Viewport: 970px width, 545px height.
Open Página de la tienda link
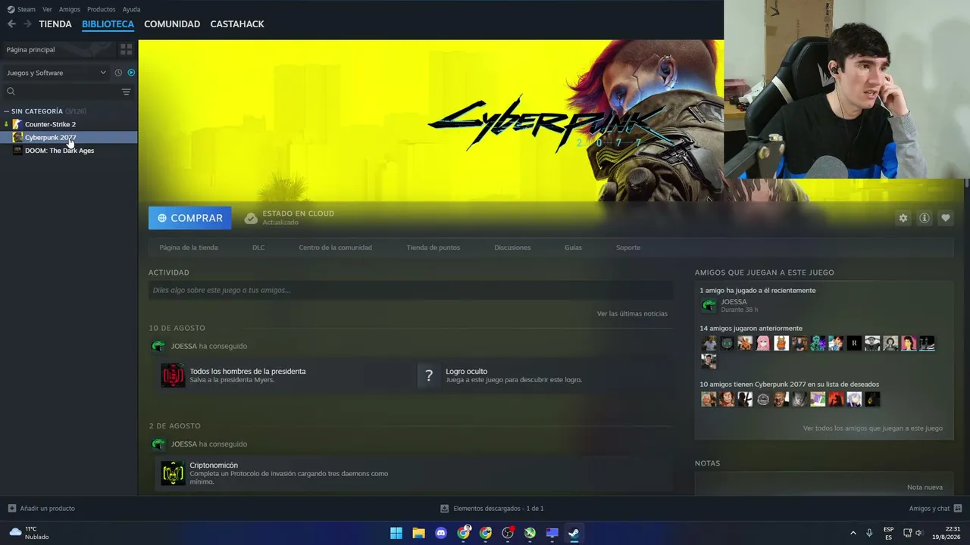coord(189,248)
